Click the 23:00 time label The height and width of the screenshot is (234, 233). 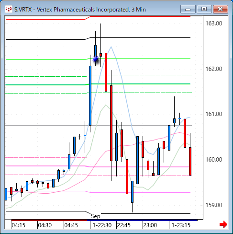150,225
